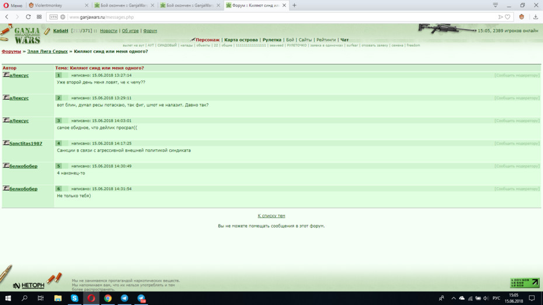Return via 'К списку тем' link
Screen dimensions: 543x305
[x=271, y=216]
